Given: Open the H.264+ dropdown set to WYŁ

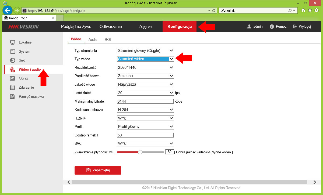Looking at the screenshot, I should point(146,118).
